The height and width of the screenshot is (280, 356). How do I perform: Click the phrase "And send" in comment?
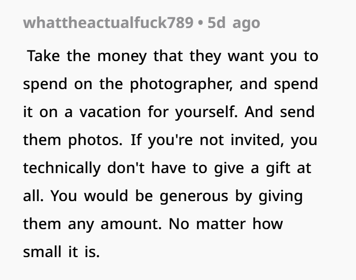pos(281,113)
